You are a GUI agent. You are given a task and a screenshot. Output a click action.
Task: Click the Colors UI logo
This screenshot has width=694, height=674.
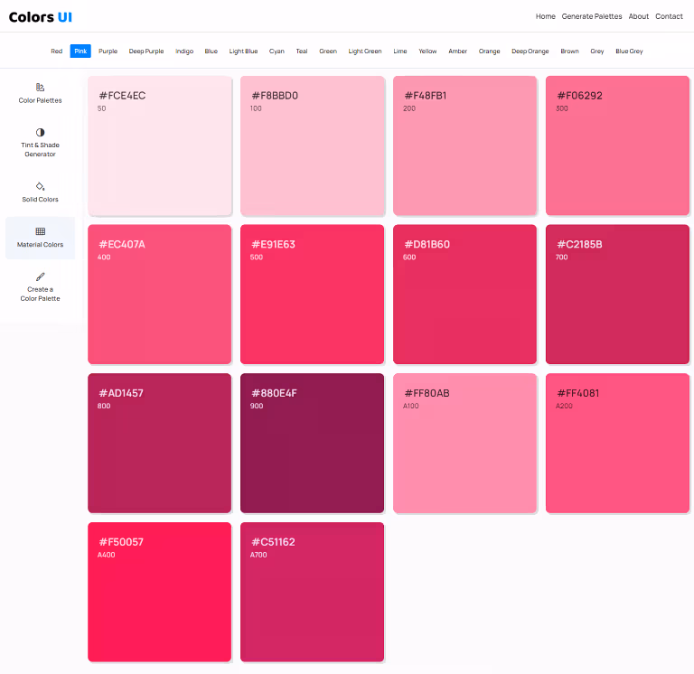[x=41, y=16]
